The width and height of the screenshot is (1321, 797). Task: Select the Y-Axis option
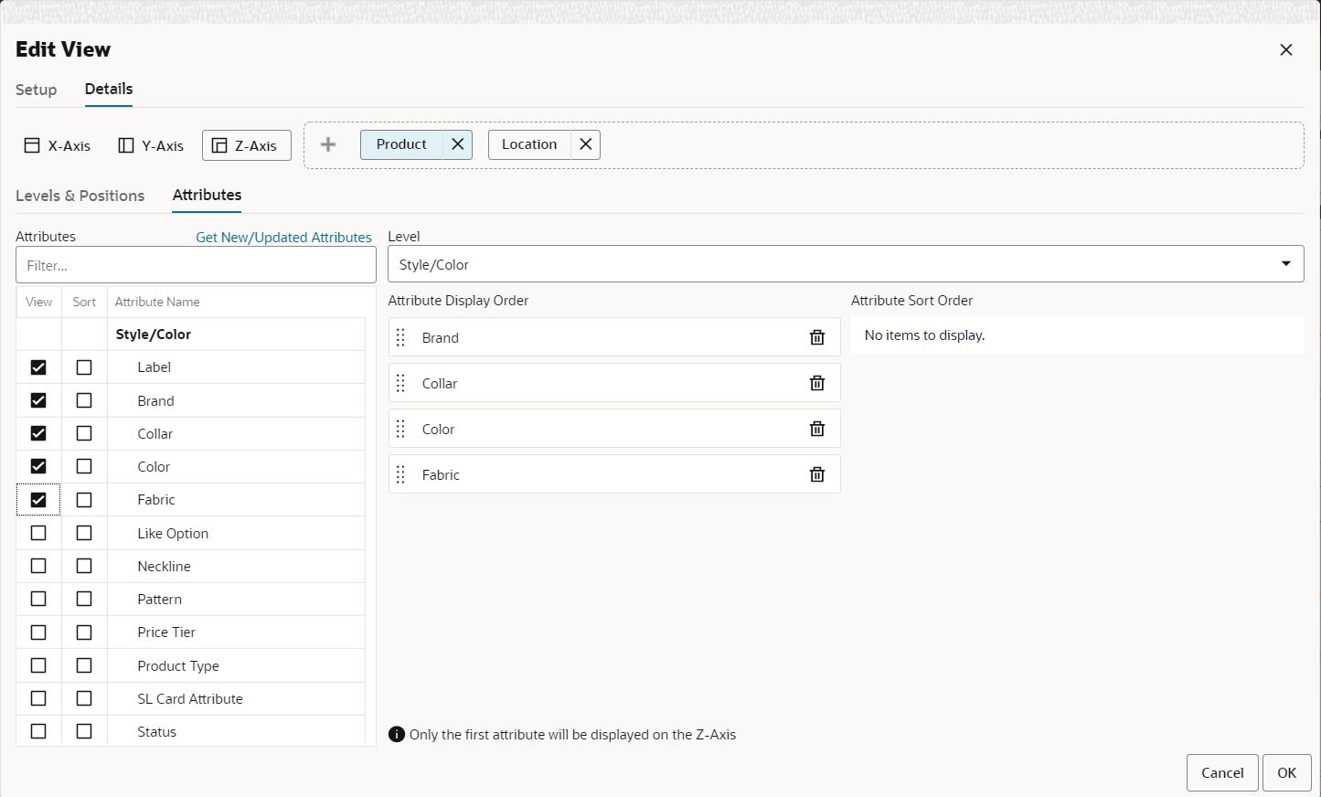point(152,145)
